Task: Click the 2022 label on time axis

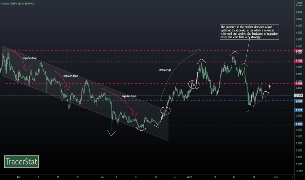Action: click(x=189, y=177)
